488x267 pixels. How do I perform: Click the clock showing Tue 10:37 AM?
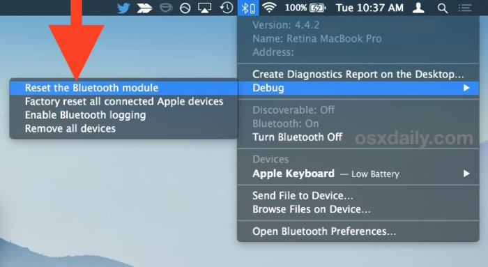[369, 8]
